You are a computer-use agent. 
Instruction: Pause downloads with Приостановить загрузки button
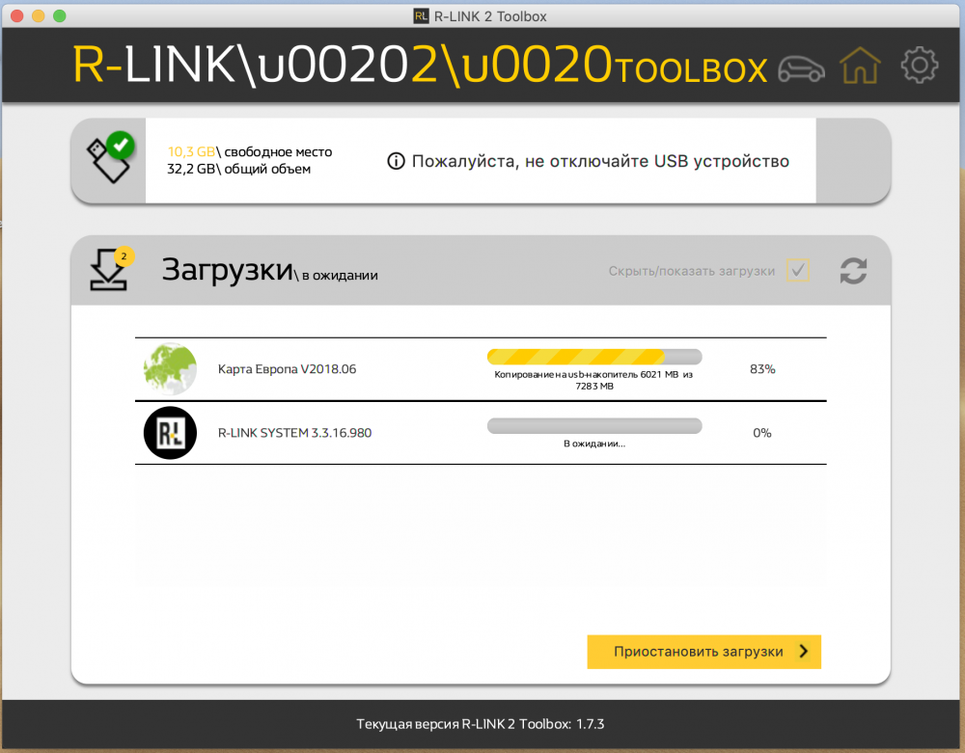click(x=703, y=652)
